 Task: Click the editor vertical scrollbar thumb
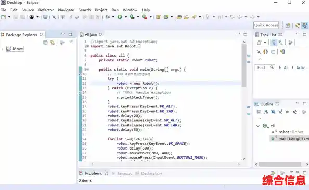click(x=244, y=65)
